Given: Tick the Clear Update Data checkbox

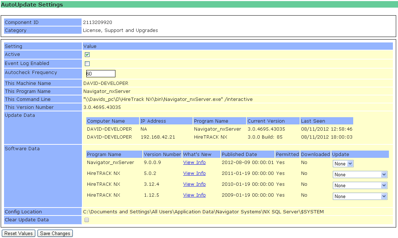Looking at the screenshot, I should [x=87, y=220].
